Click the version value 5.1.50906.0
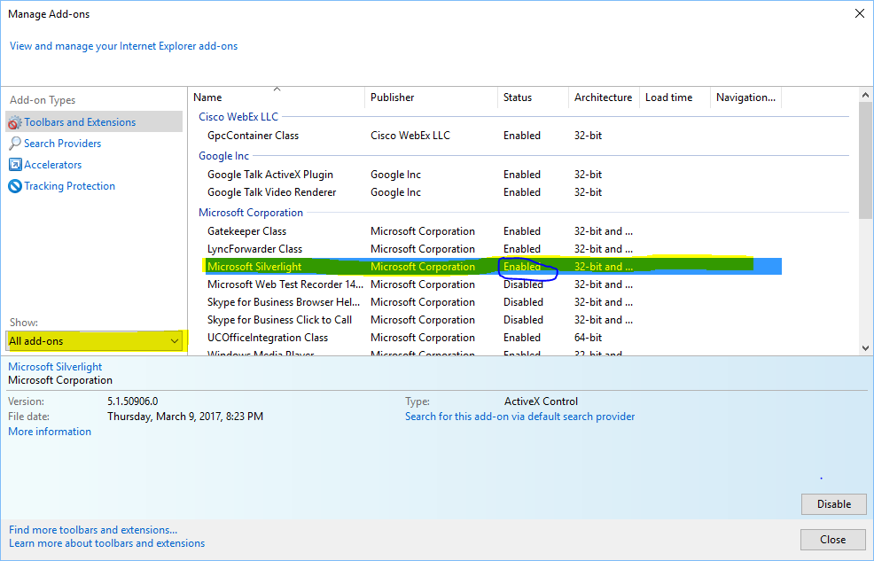This screenshot has height=561, width=874. 133,401
